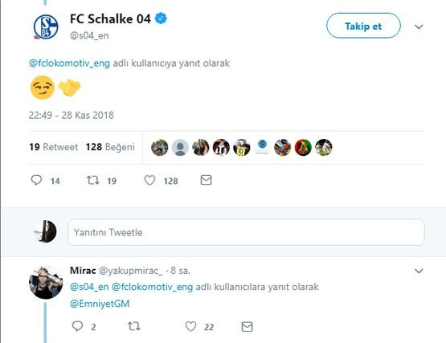Viewport: 446px width, 343px height.
Task: Toggle Takip et follow button
Action: tap(363, 26)
